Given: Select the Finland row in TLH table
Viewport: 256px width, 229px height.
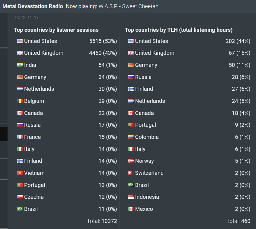Looking at the screenshot, I should click(189, 89).
